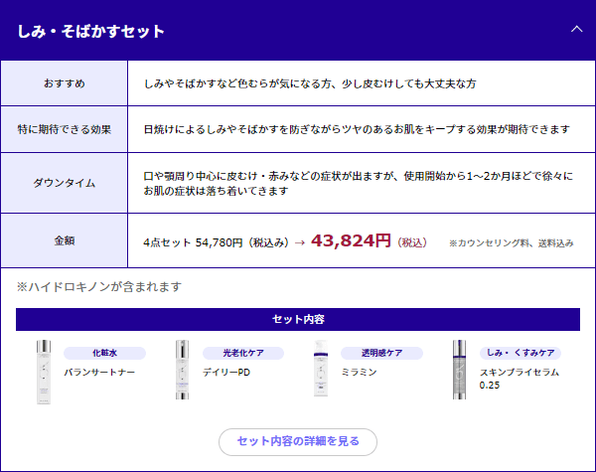This screenshot has height=472, width=596.
Task: Click the スキンブライセラム 0.25 product image
Action: click(459, 371)
